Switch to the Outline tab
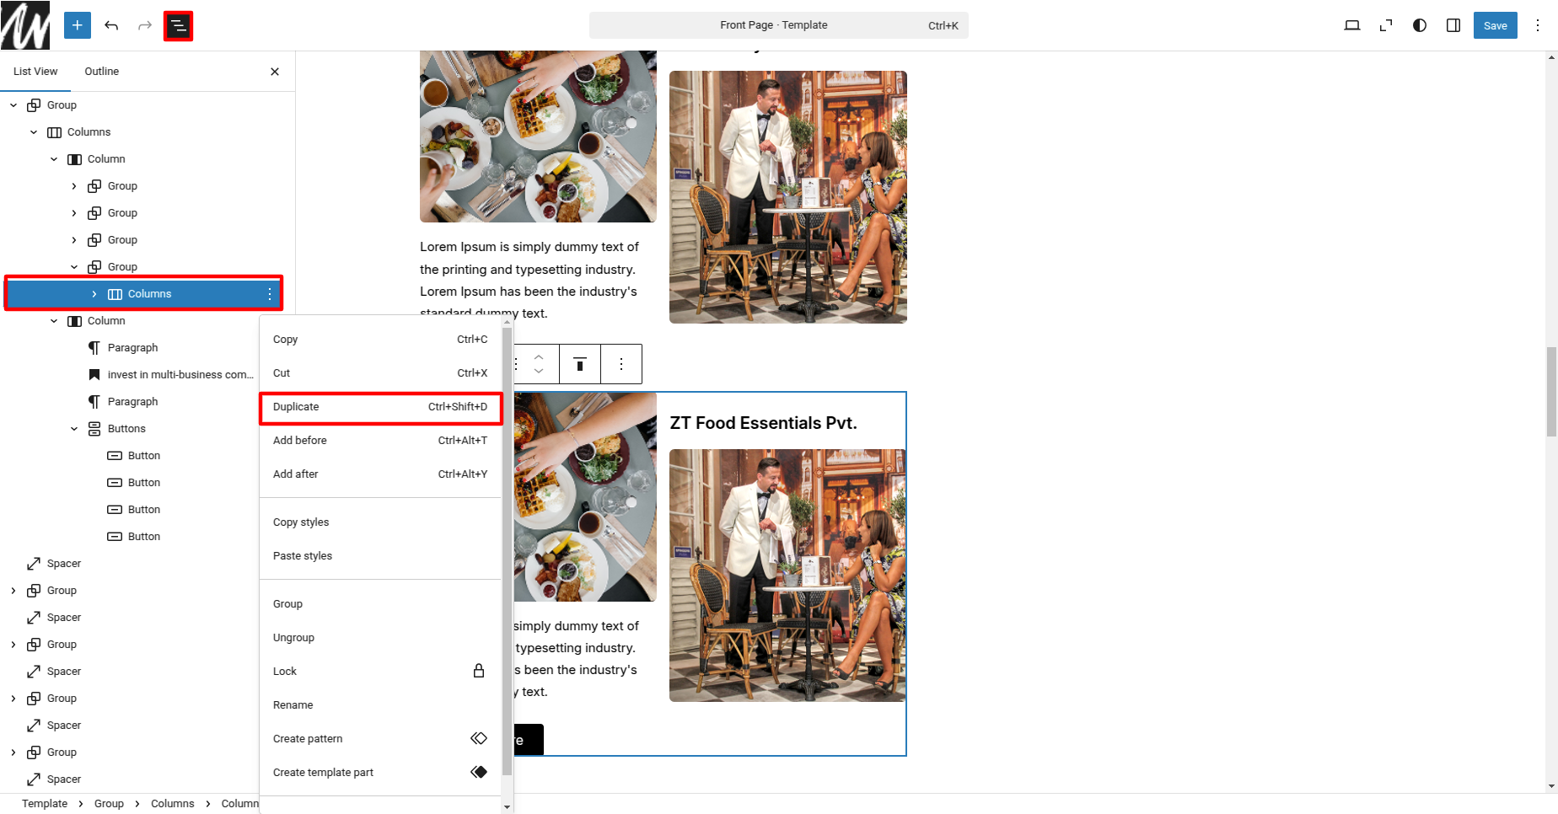 [101, 72]
